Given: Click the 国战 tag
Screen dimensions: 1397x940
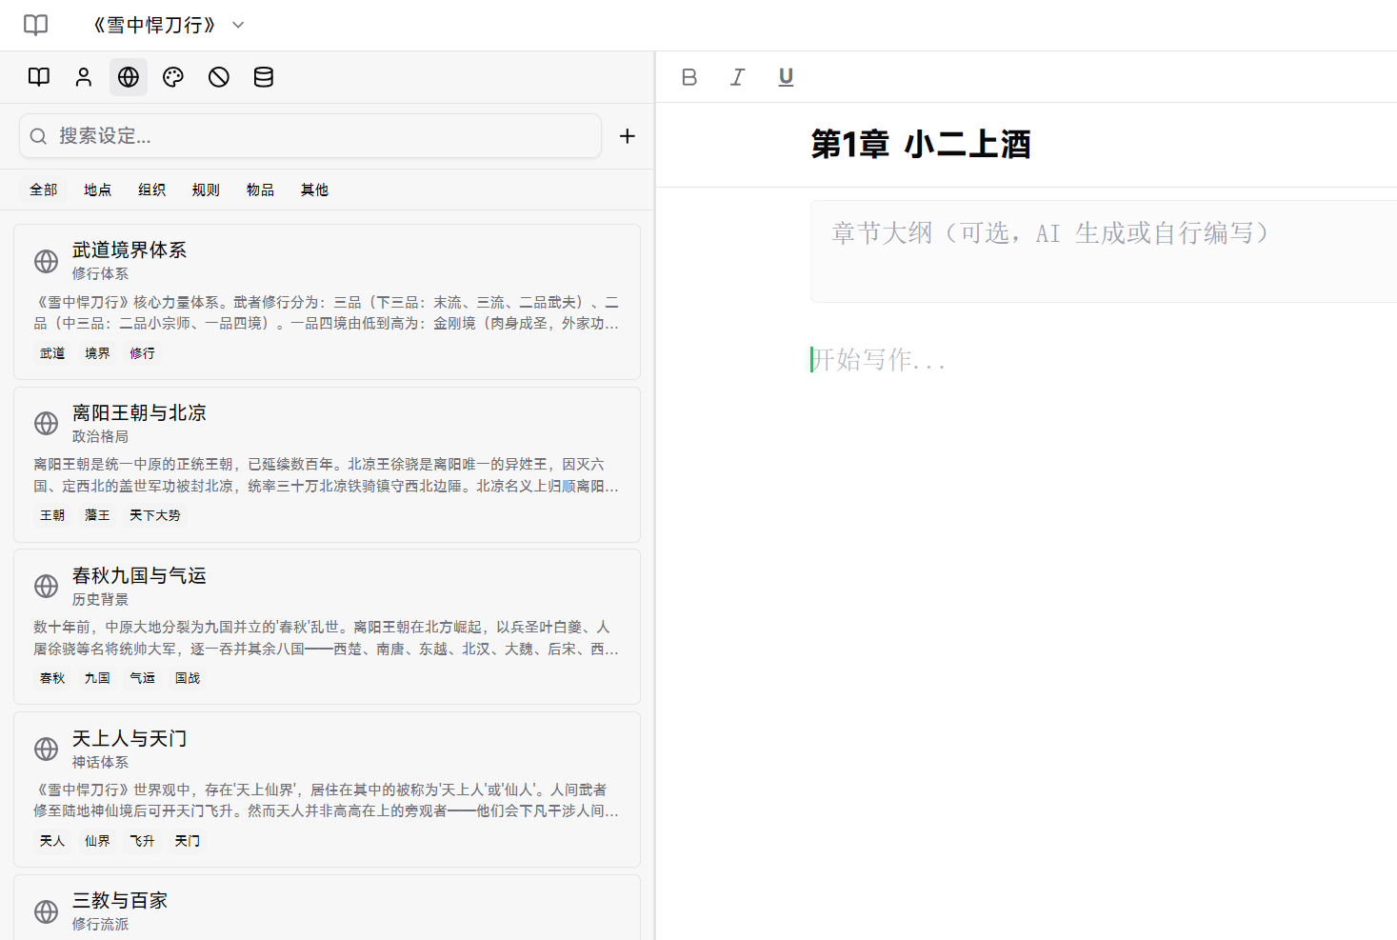Looking at the screenshot, I should pos(188,678).
